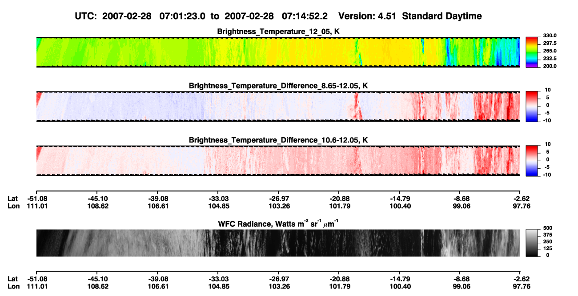
Task: Select the 8.65-12.05 difference image strip
Action: coord(278,106)
